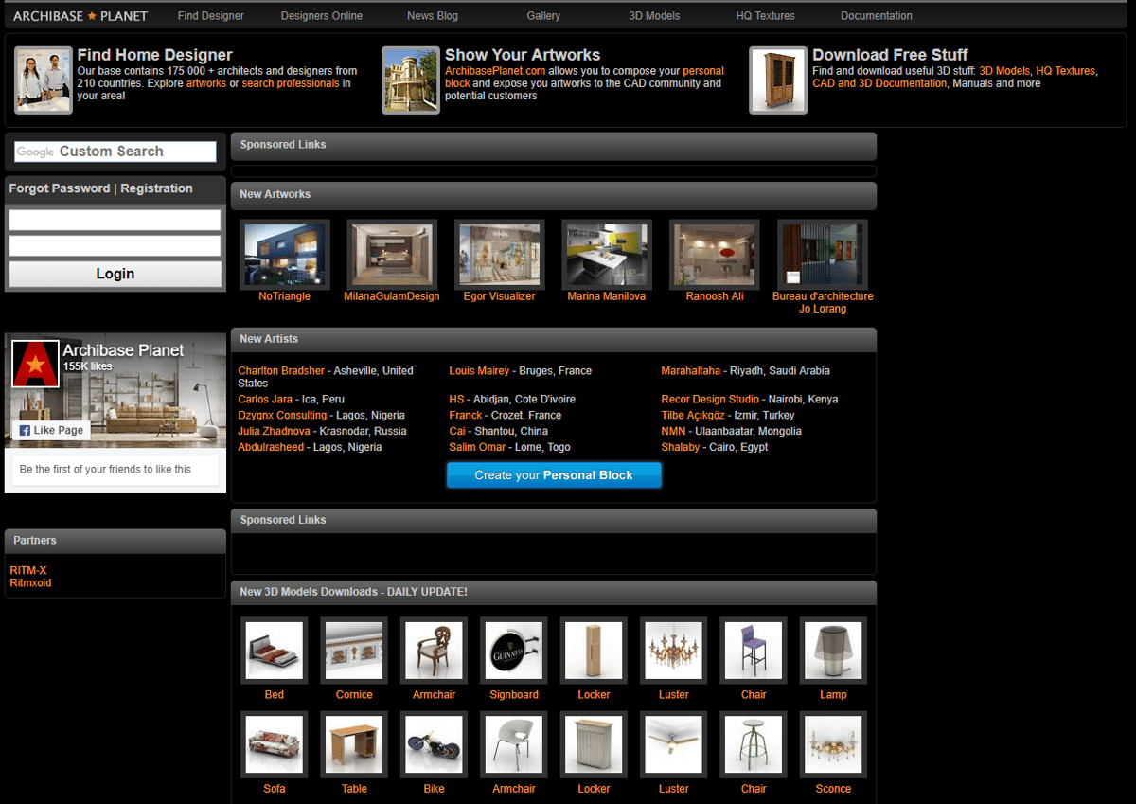
Task: Click the Google Custom Search field
Action: tap(115, 152)
